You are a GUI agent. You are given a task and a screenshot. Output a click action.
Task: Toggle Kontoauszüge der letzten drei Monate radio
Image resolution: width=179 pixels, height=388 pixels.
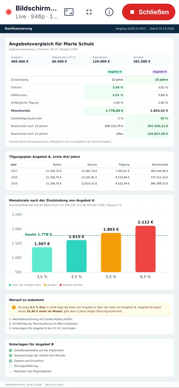click(x=11, y=355)
